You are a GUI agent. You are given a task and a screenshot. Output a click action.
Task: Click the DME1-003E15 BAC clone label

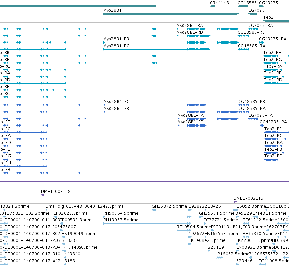[x=248, y=198]
